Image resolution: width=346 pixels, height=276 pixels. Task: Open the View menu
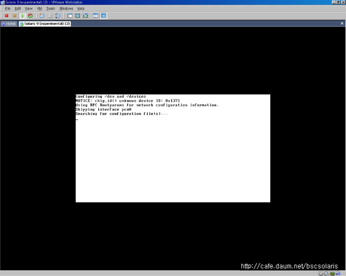click(x=29, y=9)
